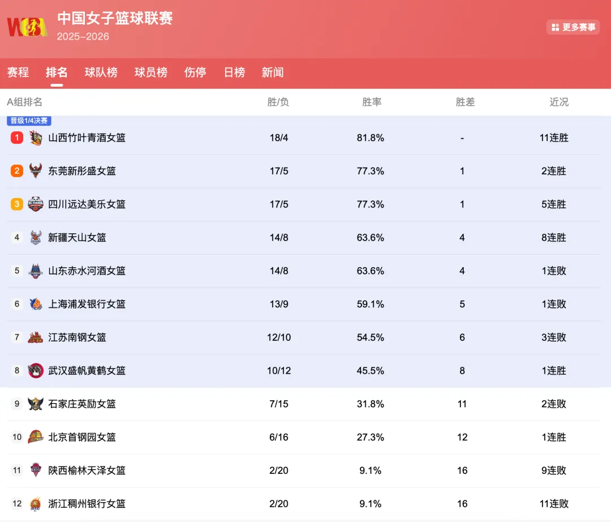The height and width of the screenshot is (522, 611).
Task: Open team 新疆天山女篮
Action: (77, 237)
